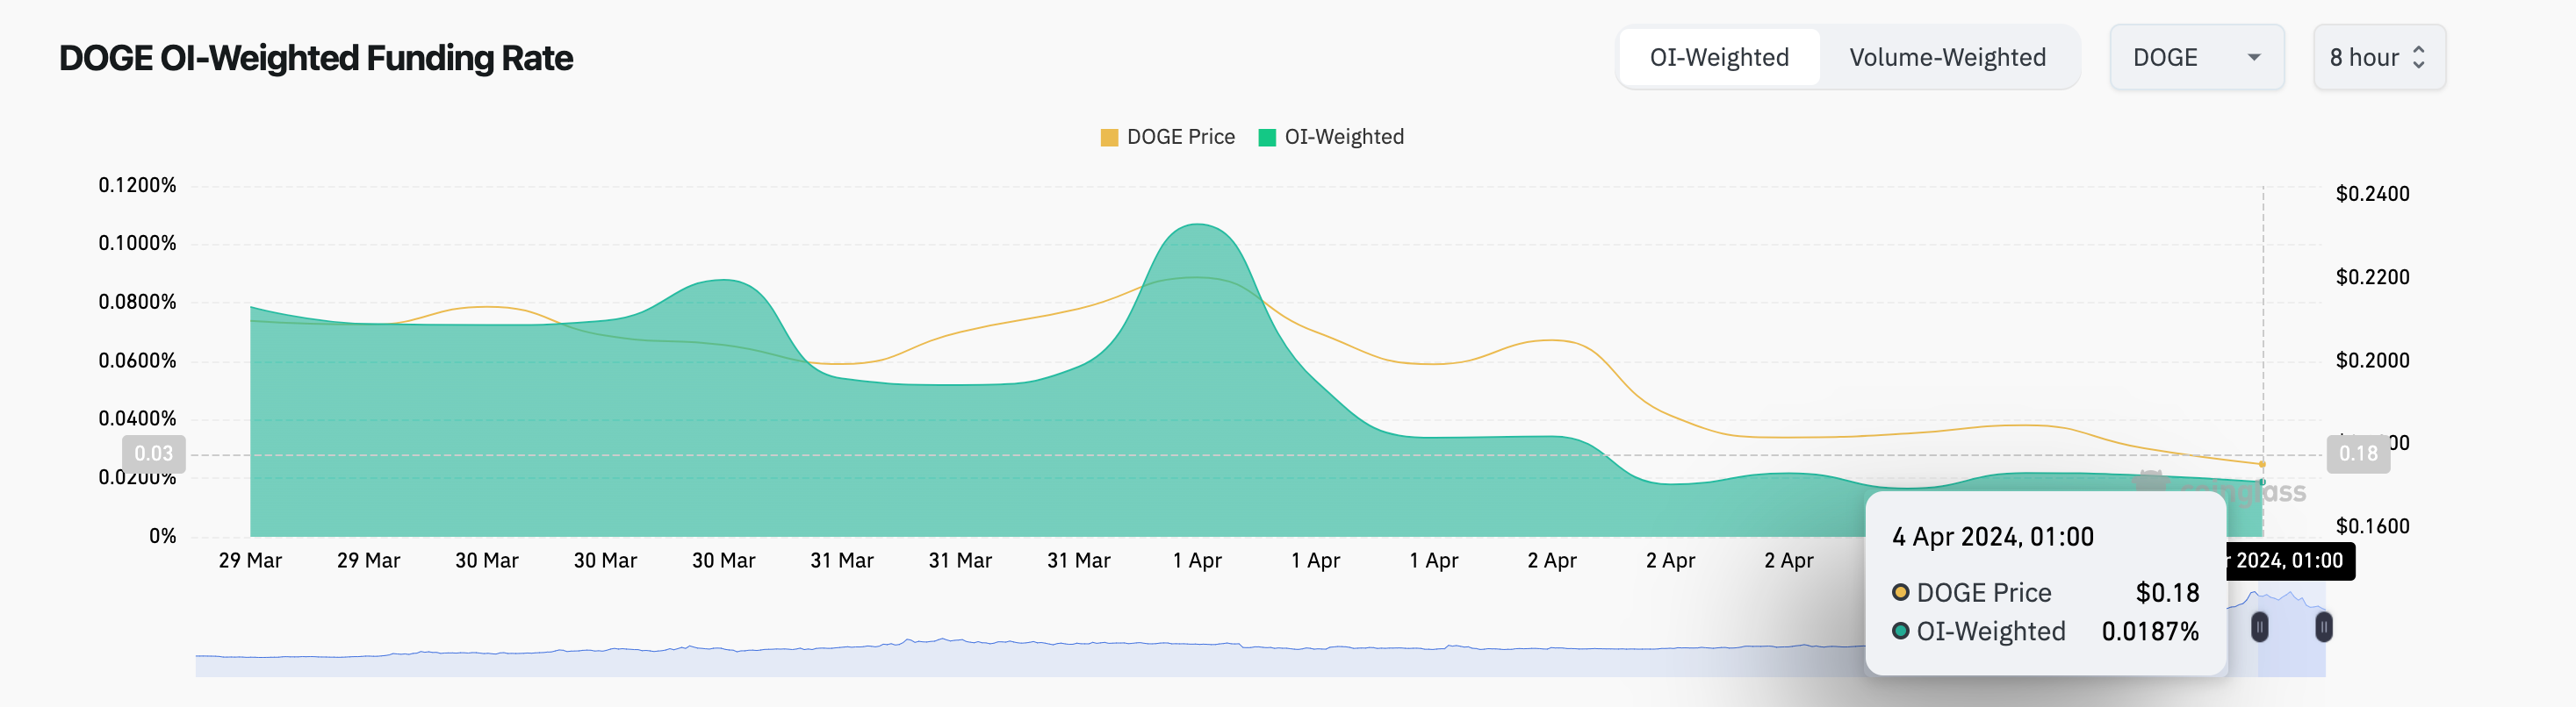This screenshot has width=2576, height=707.
Task: Toggle the DOGE Price legend series
Action: [1167, 137]
